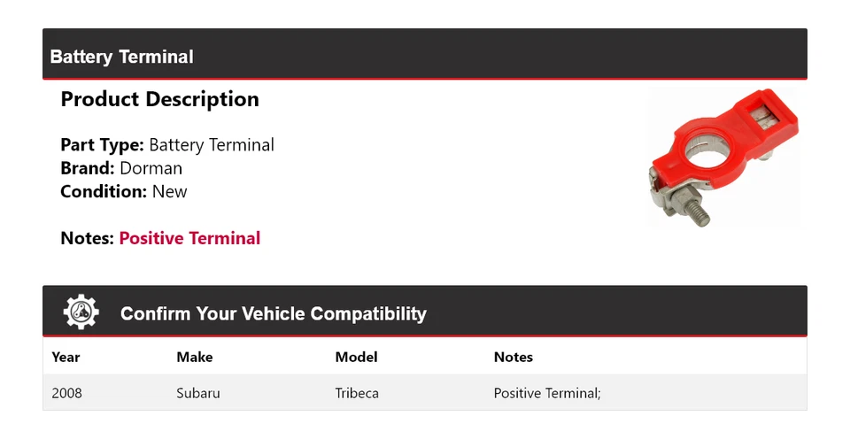850x439 pixels.
Task: Click the Part Type label line
Action: tap(167, 144)
